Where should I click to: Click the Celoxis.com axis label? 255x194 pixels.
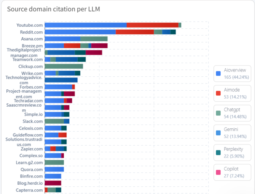point(31,128)
